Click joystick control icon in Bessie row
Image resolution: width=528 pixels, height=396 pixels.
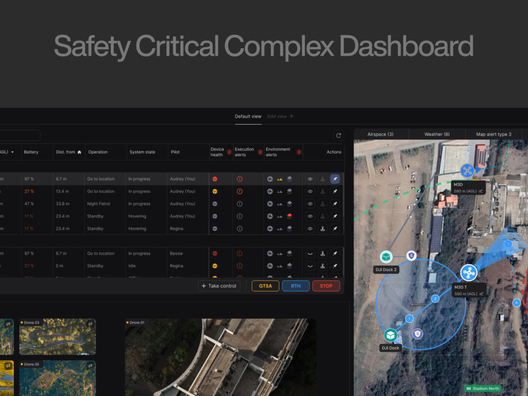[x=323, y=253]
